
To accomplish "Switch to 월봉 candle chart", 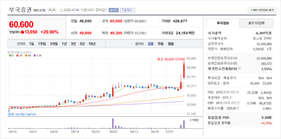I will 171,44.
